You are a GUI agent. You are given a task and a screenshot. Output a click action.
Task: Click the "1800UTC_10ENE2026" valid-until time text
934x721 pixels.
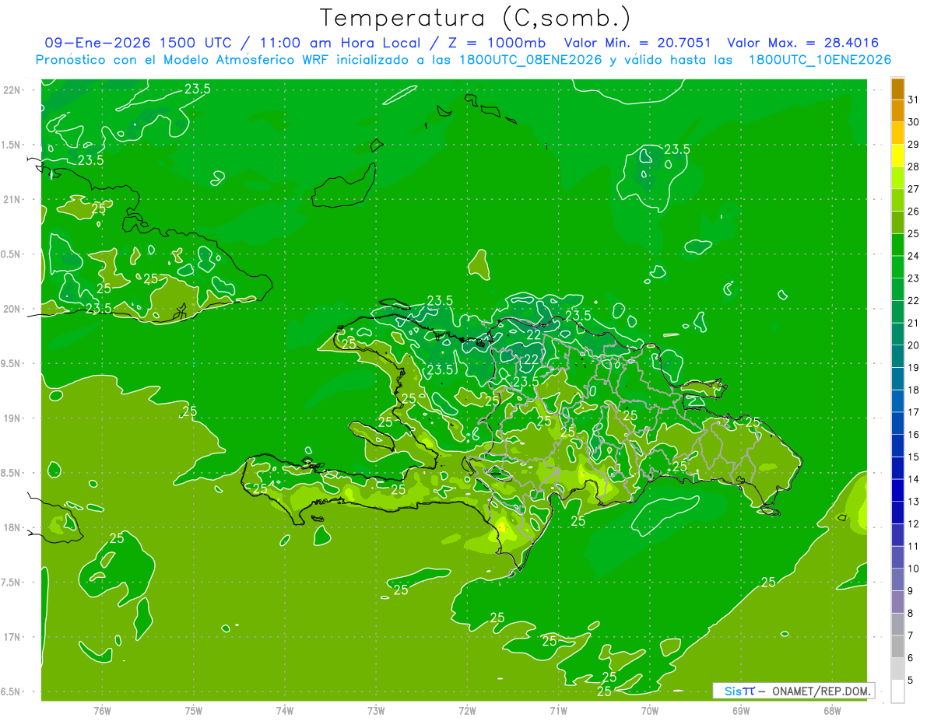820,60
